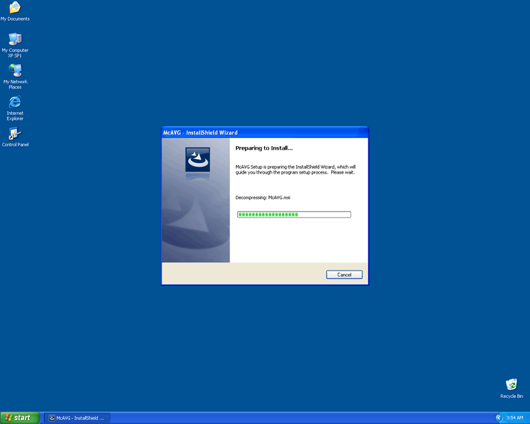Click the InstallShield logo in the wizard
Viewport: 530px width, 424px height.
tap(197, 160)
